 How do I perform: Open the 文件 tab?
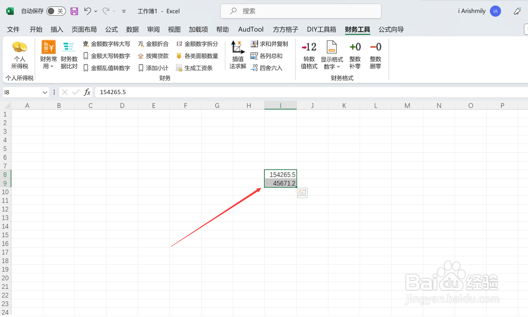(x=13, y=29)
